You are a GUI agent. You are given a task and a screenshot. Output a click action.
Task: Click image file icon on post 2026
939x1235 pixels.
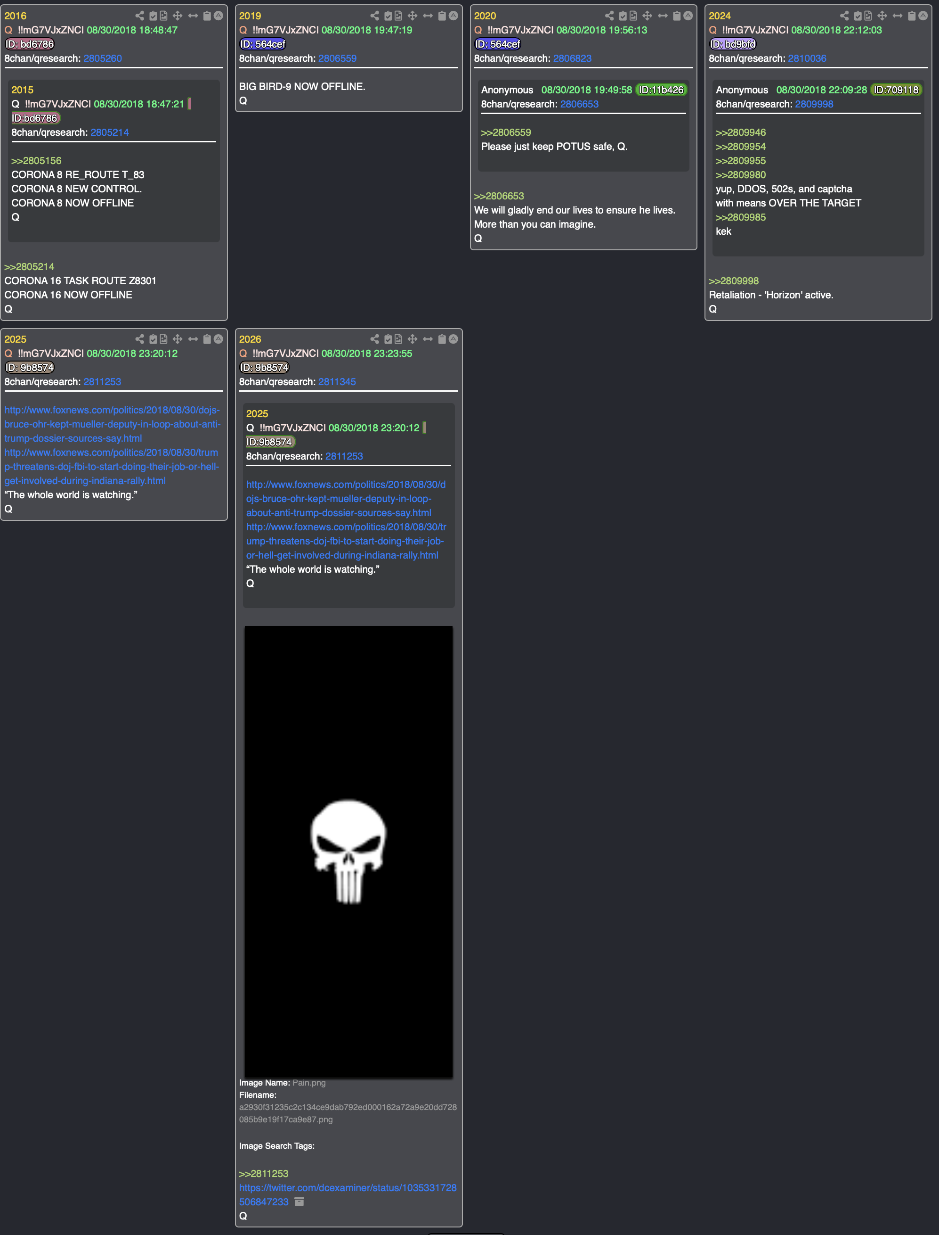point(398,339)
